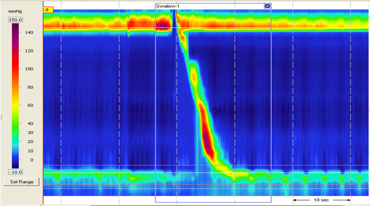Click the circular icon in Swallow 1 header
Image resolution: width=370 pixels, height=206 pixels.
coord(267,6)
